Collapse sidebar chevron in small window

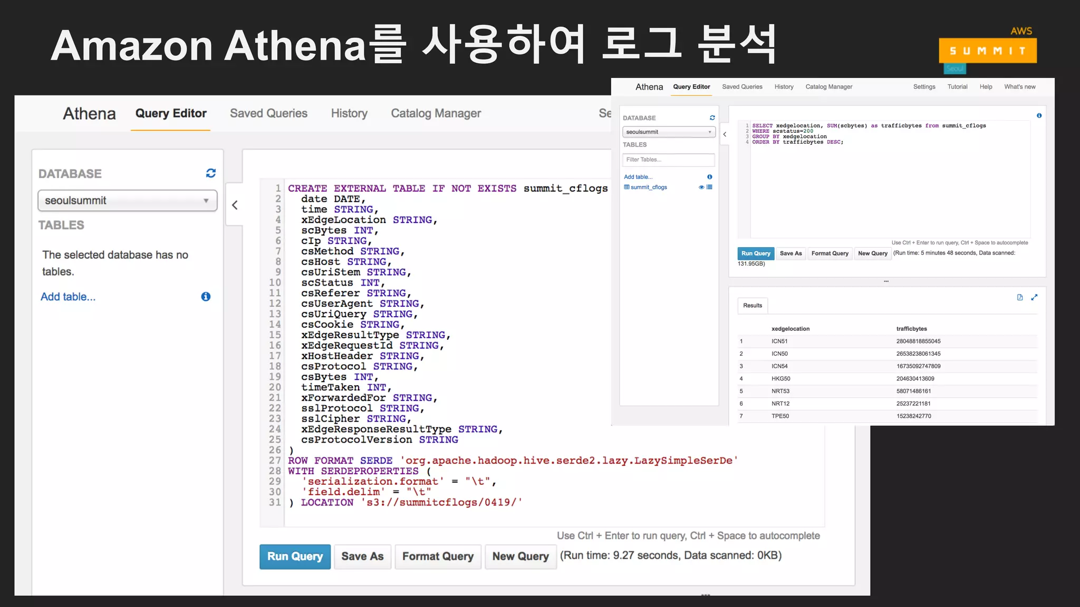(725, 134)
